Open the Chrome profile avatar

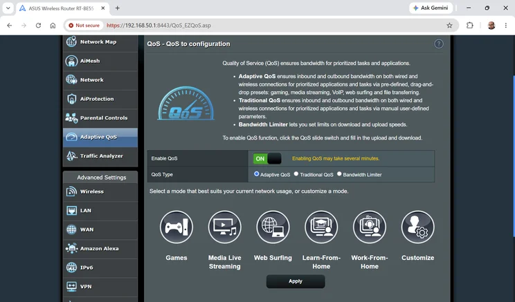tap(491, 26)
